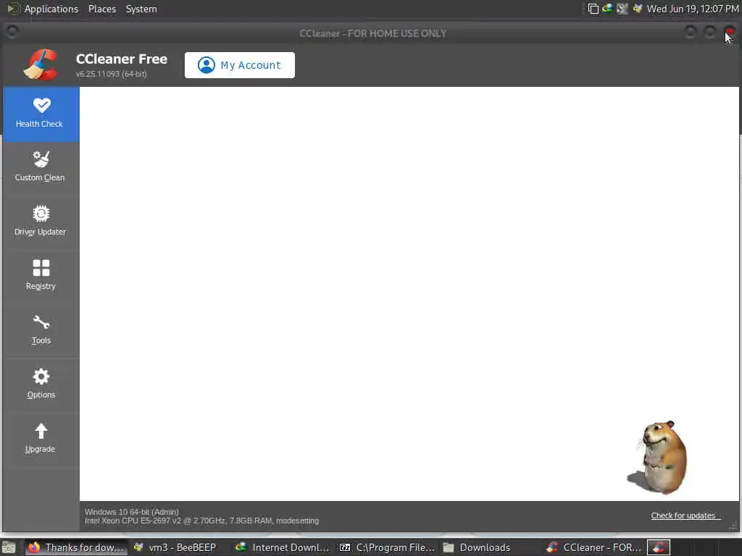The image size is (742, 556).
Task: Click the clock showing Wed Jun 19
Action: (x=692, y=9)
